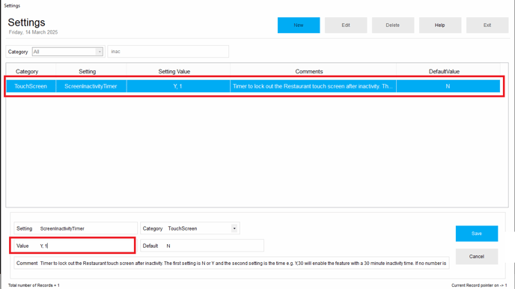This screenshot has width=515, height=289.
Task: Select the ScreenInactivityTimer table row
Action: tap(253, 86)
